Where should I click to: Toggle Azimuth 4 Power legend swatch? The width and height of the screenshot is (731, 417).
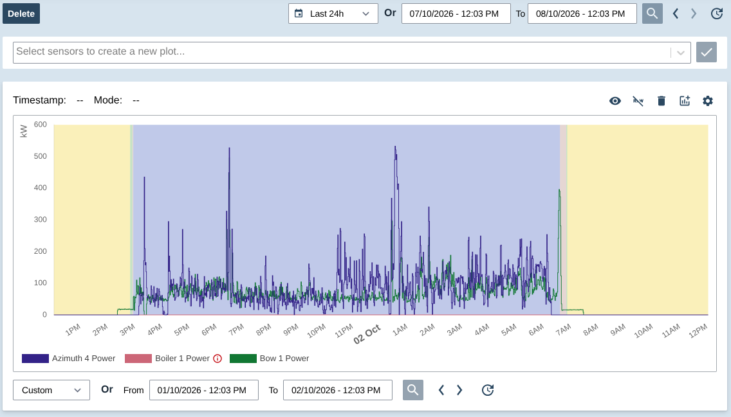click(x=35, y=359)
